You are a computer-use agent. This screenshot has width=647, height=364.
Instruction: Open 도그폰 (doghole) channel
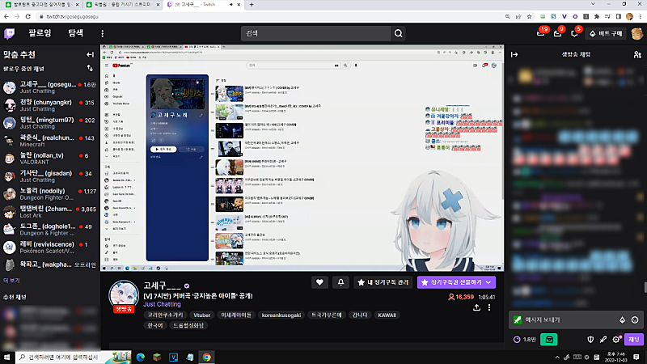point(49,230)
